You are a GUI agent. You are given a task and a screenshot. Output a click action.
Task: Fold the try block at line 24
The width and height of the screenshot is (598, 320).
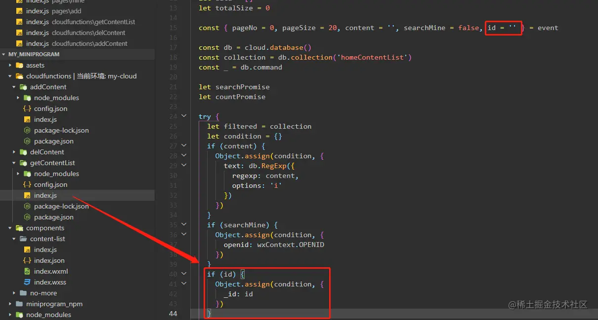click(x=184, y=116)
